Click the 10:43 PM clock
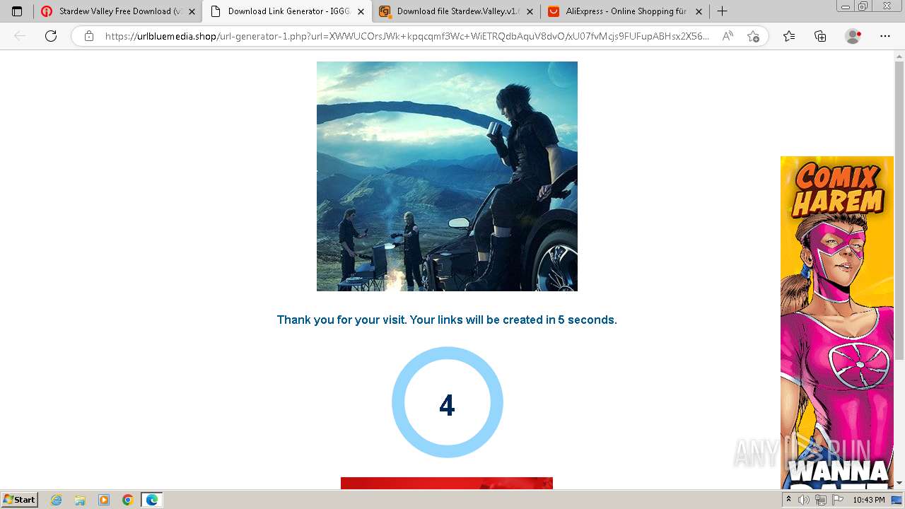This screenshot has height=509, width=905. (x=869, y=500)
